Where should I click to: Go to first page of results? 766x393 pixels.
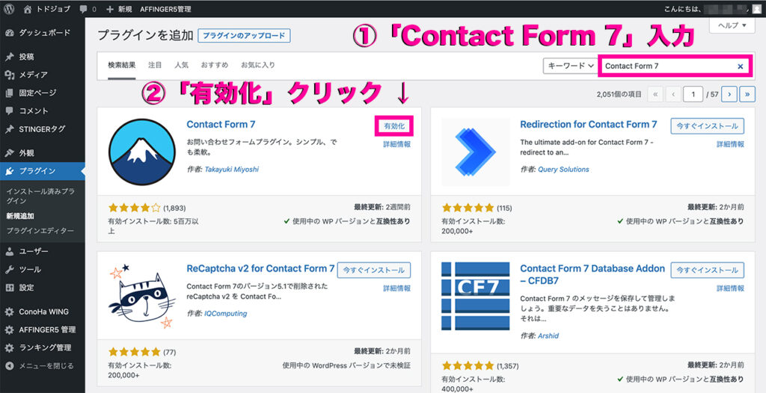655,94
